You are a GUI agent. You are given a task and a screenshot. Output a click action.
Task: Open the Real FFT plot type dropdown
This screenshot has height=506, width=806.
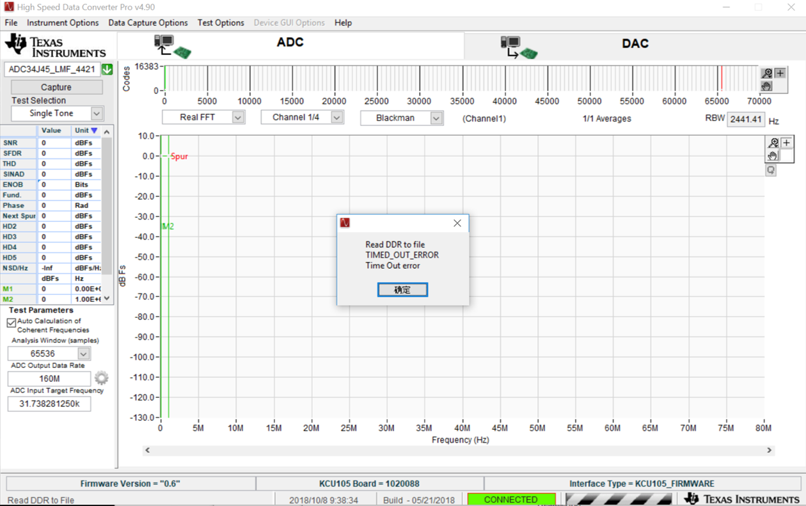click(238, 118)
